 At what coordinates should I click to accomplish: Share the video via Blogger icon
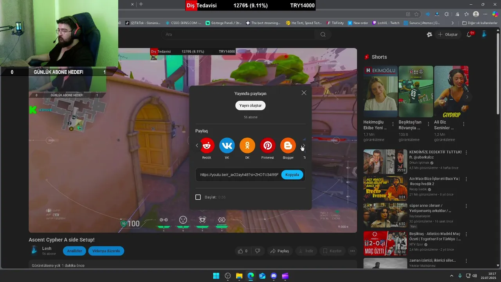pyautogui.click(x=288, y=146)
